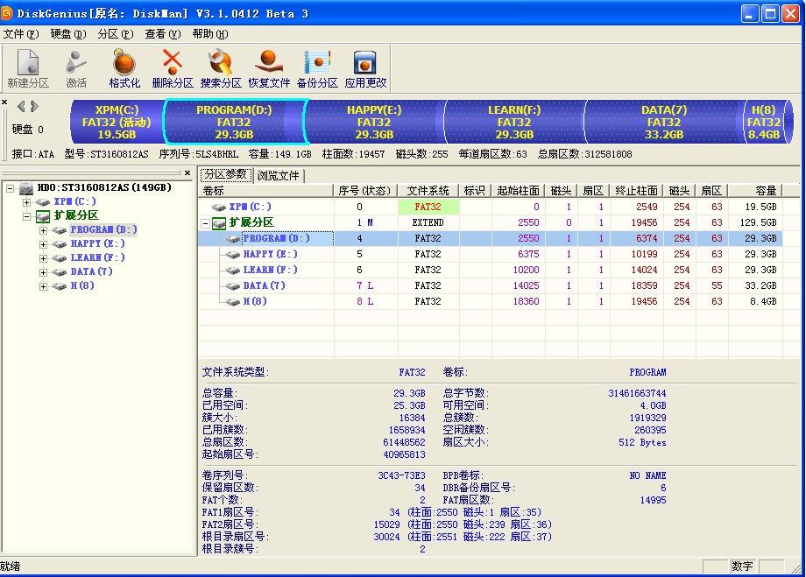This screenshot has height=577, width=806.
Task: Click the 扩展分区 icon in the table
Action: coord(219,223)
